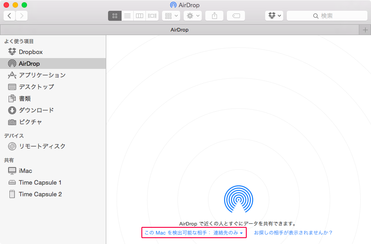The width and height of the screenshot is (371, 244).
Task: Click the Remote Disc icon
Action: pos(12,146)
